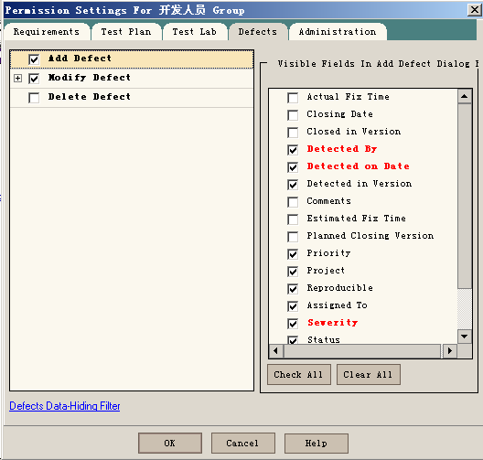Click the vertical scrollbar thumb in fields list
This screenshot has height=460, width=483.
coord(464,196)
